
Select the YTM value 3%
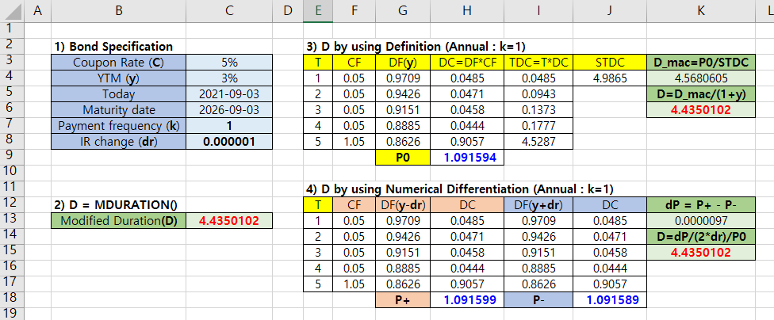pos(229,78)
